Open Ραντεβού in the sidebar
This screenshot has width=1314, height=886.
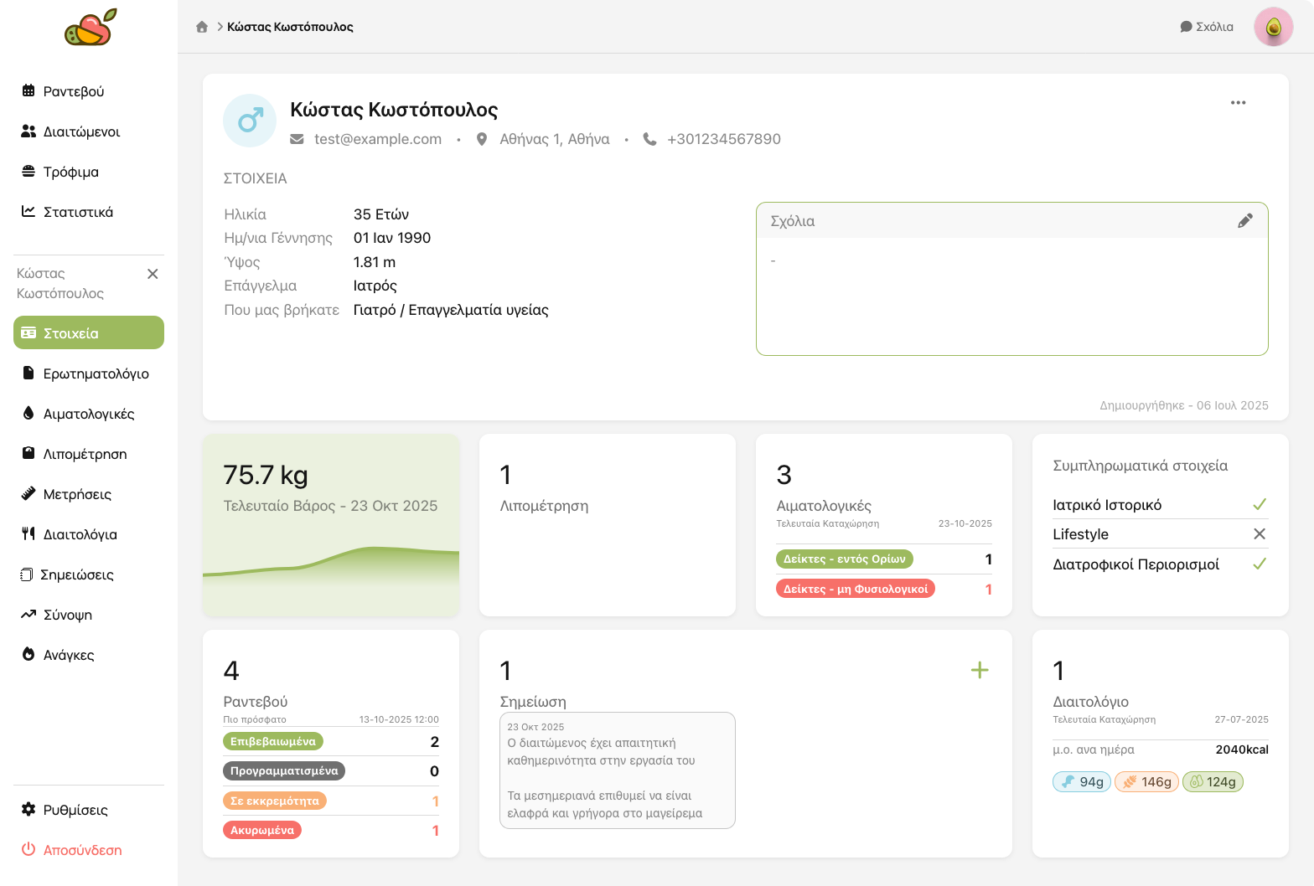(x=73, y=91)
